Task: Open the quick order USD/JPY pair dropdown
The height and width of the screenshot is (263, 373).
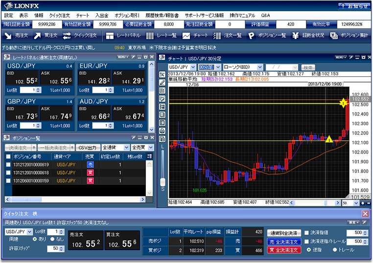Action: (29, 232)
